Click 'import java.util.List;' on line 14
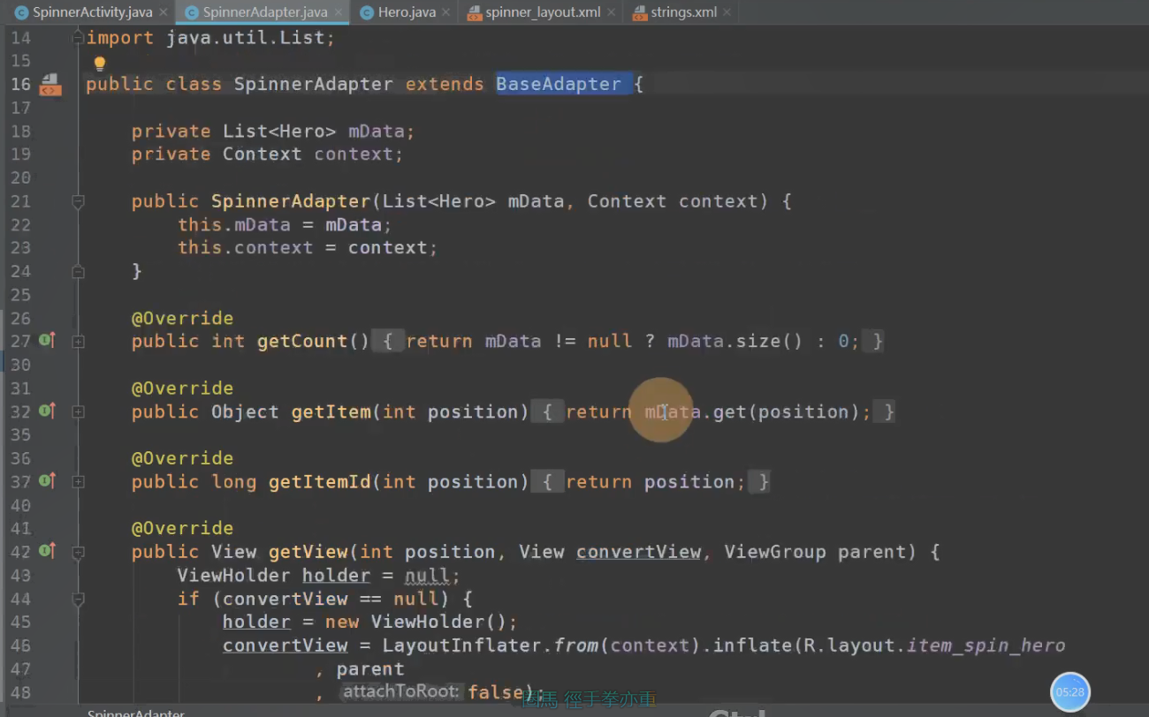 210,38
